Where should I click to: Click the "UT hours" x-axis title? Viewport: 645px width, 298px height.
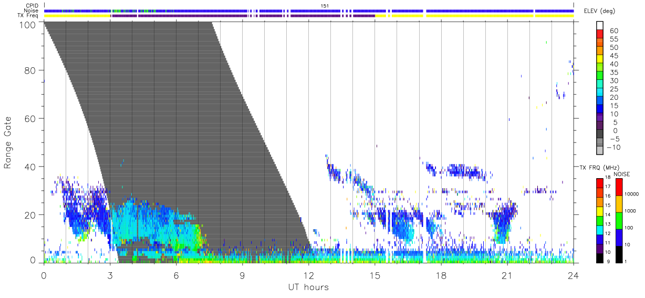click(x=308, y=287)
